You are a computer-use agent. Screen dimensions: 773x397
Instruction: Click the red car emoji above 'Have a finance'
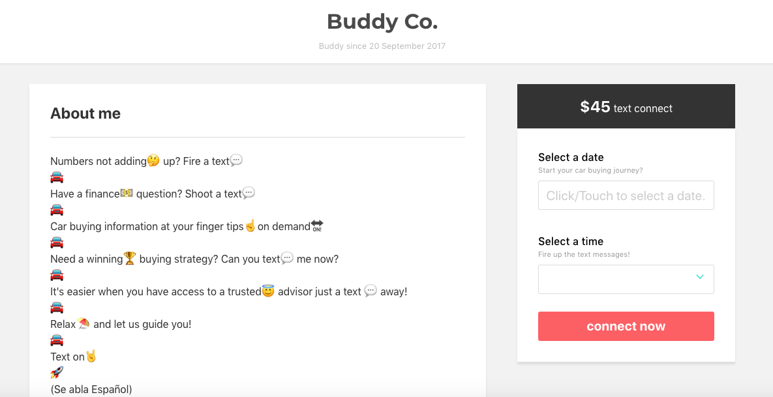[x=56, y=177]
